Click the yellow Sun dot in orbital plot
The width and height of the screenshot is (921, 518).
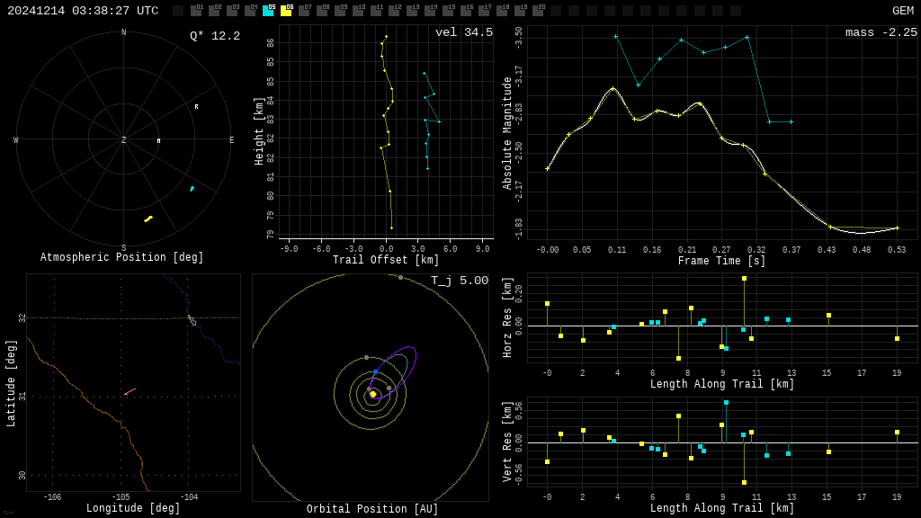372,394
